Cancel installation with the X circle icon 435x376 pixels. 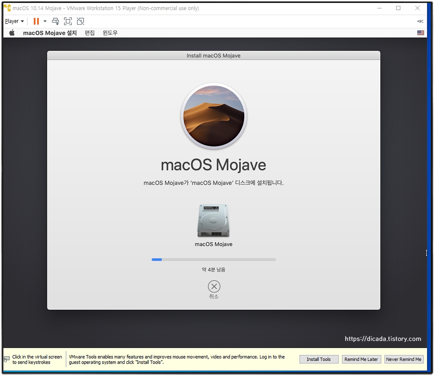coord(214,287)
